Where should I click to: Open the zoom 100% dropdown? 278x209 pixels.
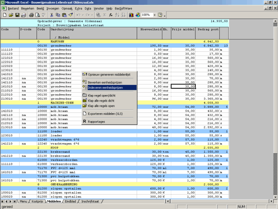(154, 15)
